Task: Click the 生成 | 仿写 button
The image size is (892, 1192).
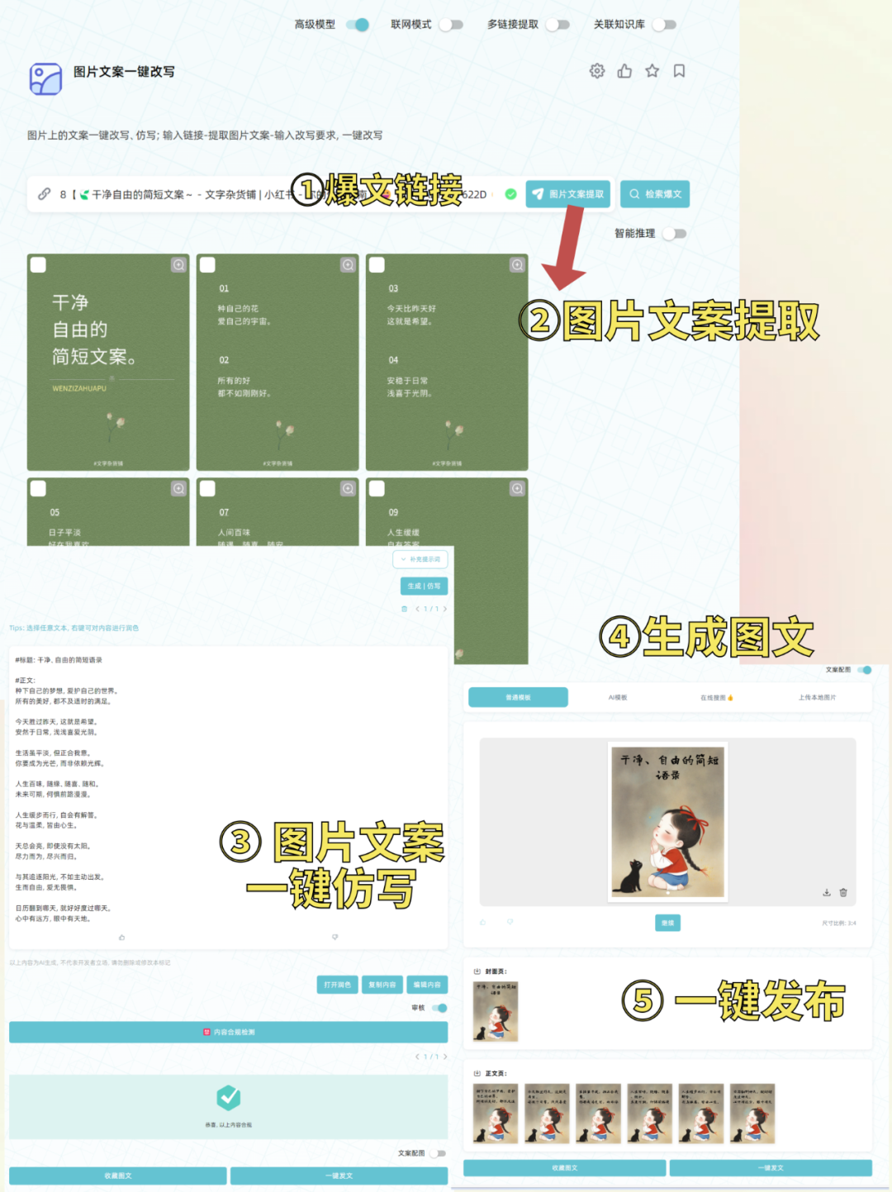Action: coord(425,586)
